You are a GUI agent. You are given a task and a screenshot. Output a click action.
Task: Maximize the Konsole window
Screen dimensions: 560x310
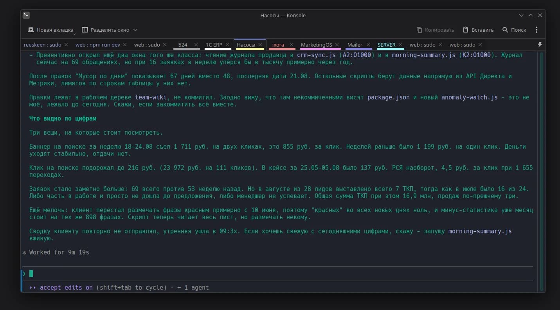[x=531, y=15]
